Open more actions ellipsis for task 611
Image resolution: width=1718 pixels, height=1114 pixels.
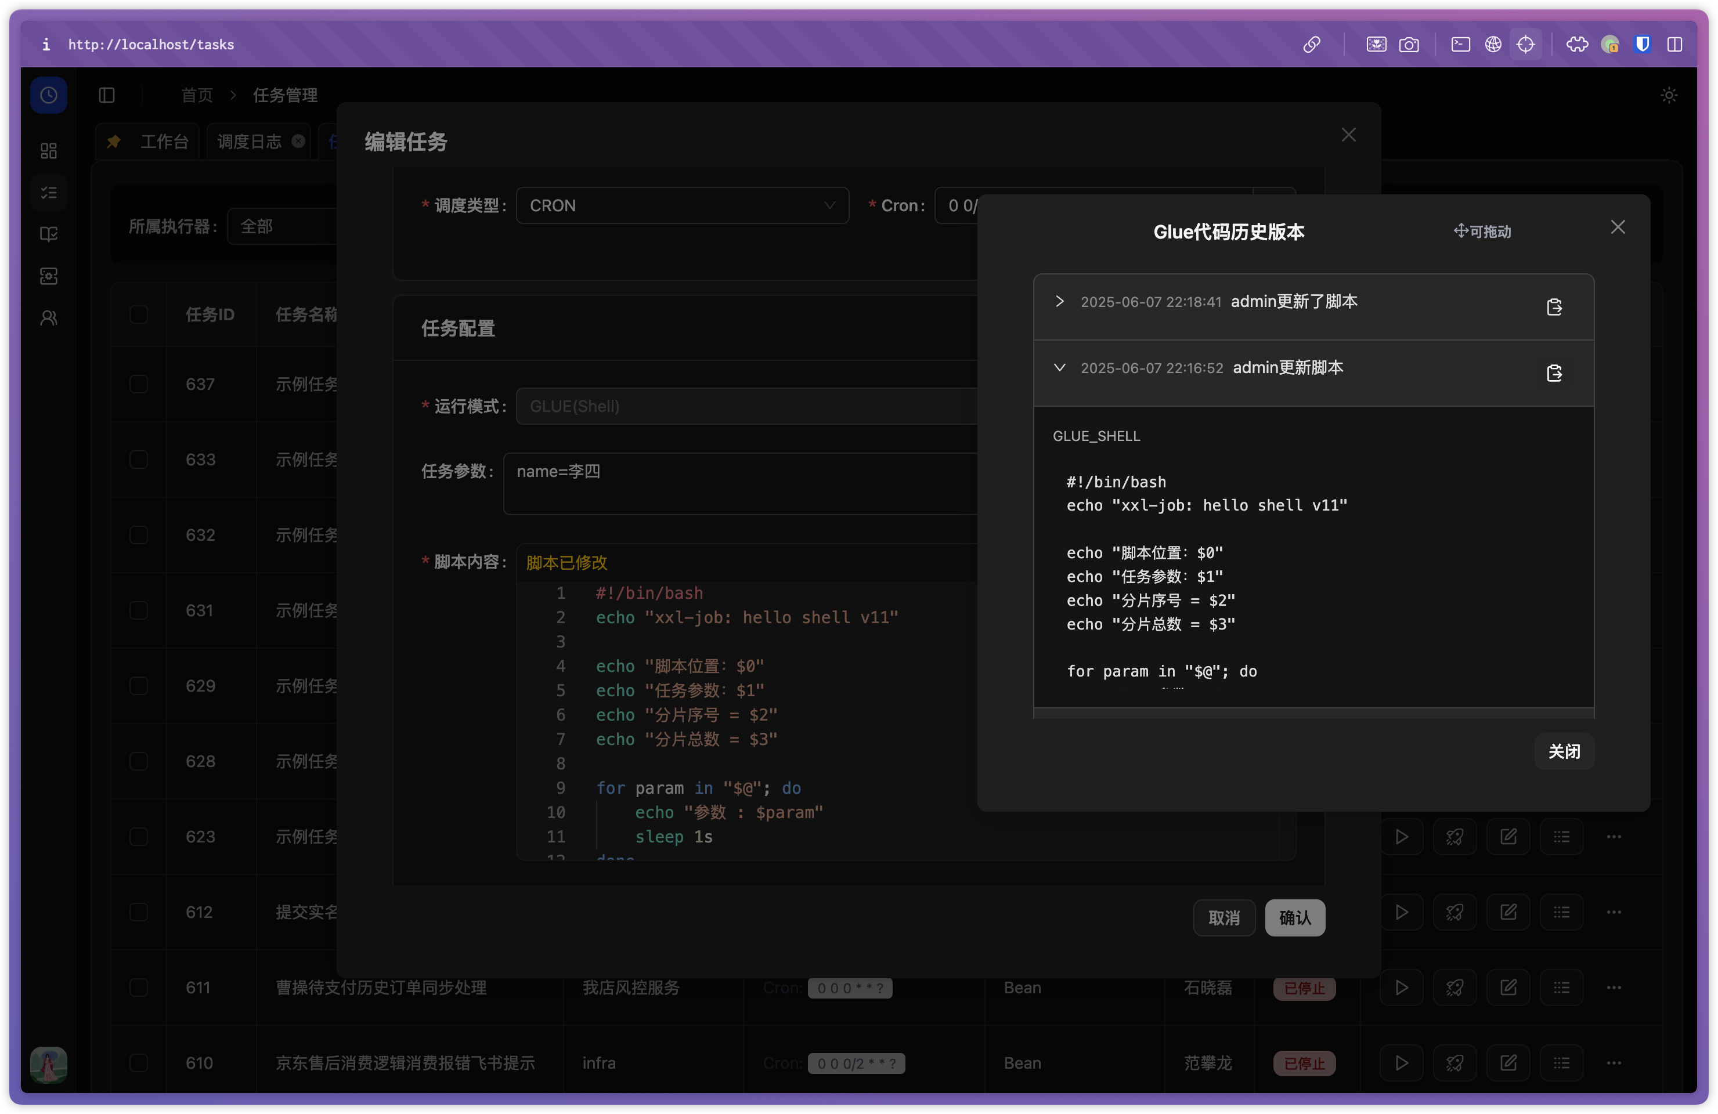coord(1614,988)
